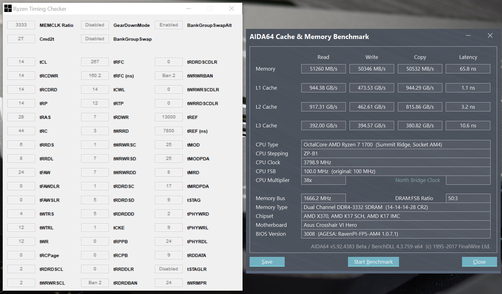Image resolution: width=502 pixels, height=294 pixels.
Task: Select the Chipset field AMD X370
Action: (396, 216)
